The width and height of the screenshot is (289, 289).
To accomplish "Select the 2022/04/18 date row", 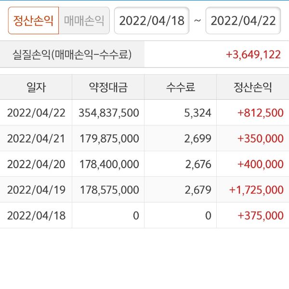I will pos(36,215).
